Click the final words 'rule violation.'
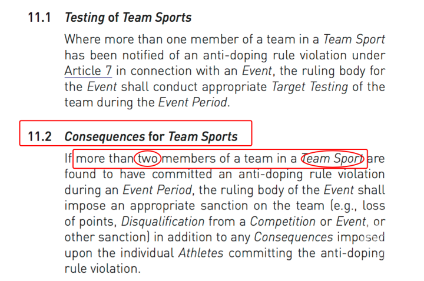The width and height of the screenshot is (424, 281). tap(103, 269)
